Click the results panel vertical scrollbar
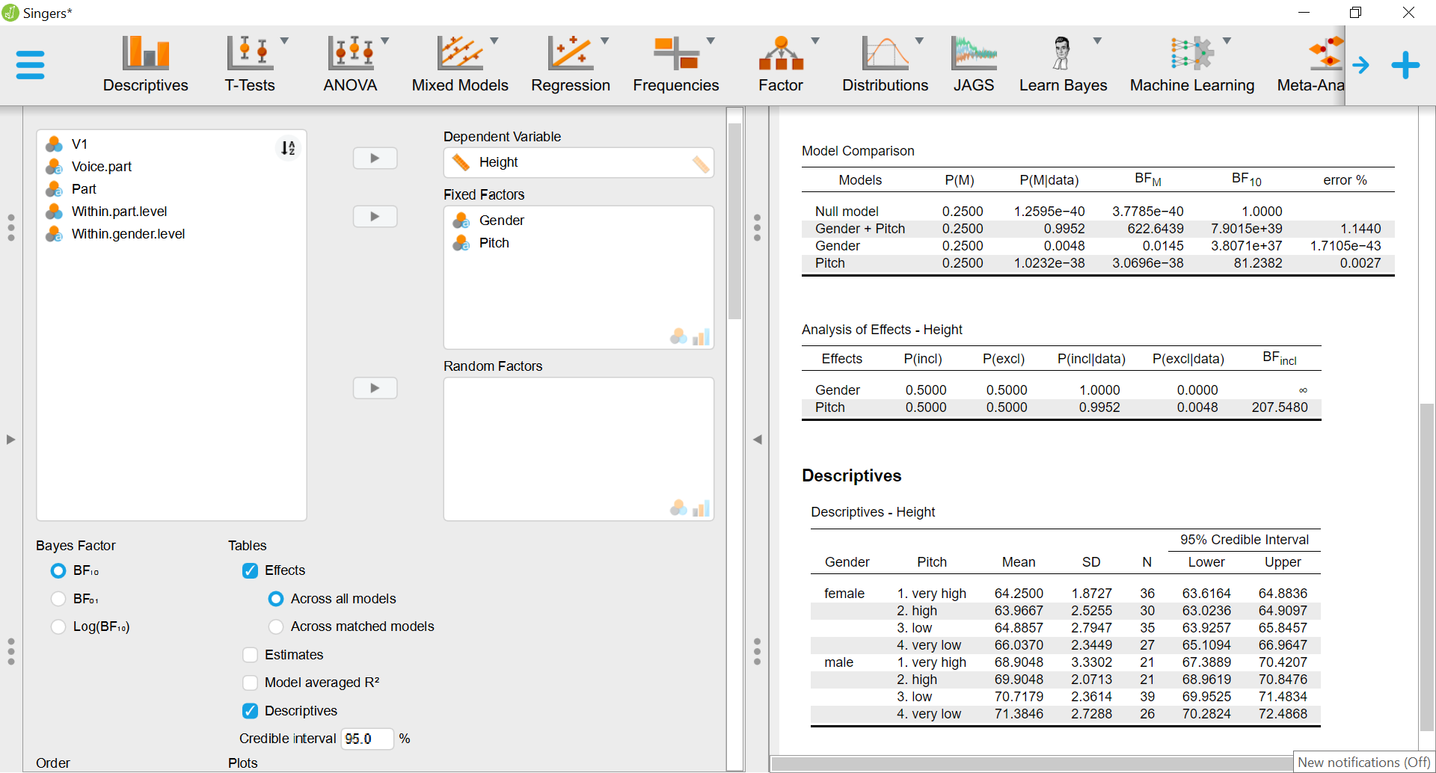 1427,567
